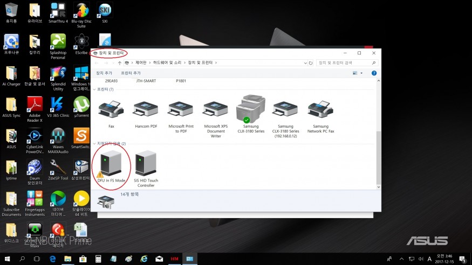
Task: Focus the 장치 및 프린터 검색 box
Action: coord(347,63)
